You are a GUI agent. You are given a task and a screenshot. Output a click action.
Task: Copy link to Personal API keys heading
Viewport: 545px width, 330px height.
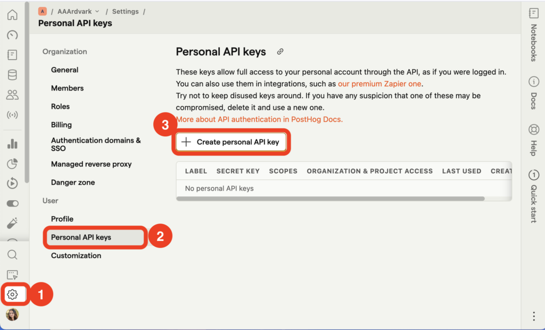point(280,52)
